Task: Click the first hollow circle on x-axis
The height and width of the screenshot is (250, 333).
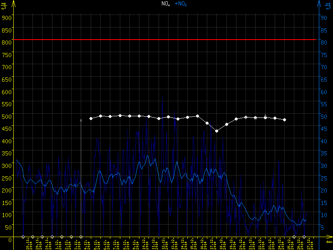Action: tap(23, 237)
